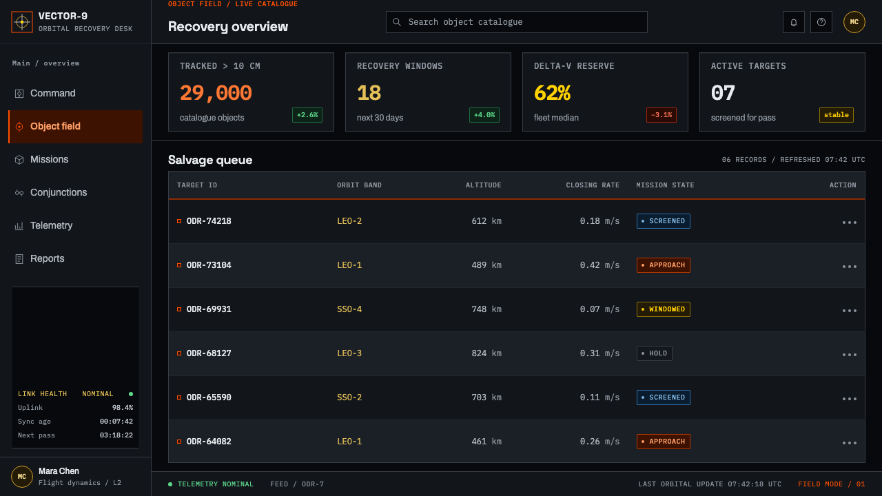882x496 pixels.
Task: Click the Object field sidebar icon
Action: pyautogui.click(x=19, y=127)
